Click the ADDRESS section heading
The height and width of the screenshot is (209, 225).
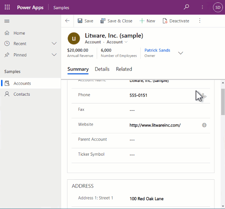pos(83,186)
